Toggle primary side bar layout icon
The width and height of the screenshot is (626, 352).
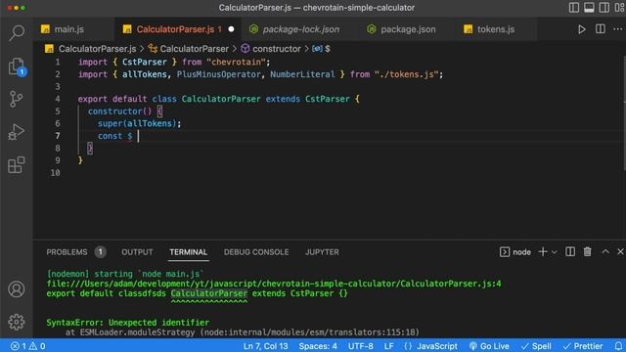coord(574,8)
